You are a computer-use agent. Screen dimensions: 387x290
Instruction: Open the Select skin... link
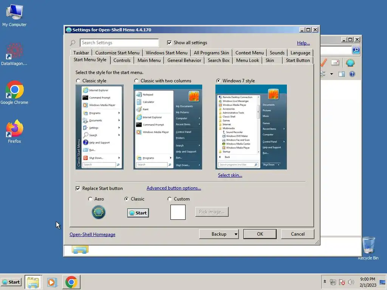[x=230, y=175]
